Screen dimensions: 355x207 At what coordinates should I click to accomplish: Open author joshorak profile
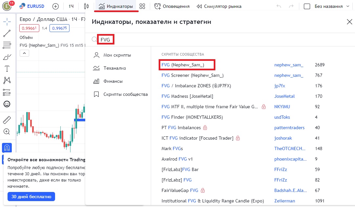[x=283, y=138]
